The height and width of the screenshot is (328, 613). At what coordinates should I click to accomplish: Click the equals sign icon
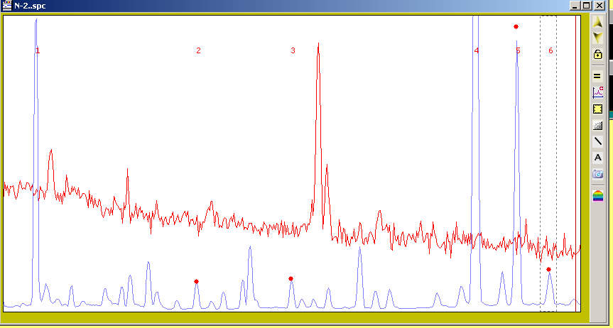tap(597, 76)
